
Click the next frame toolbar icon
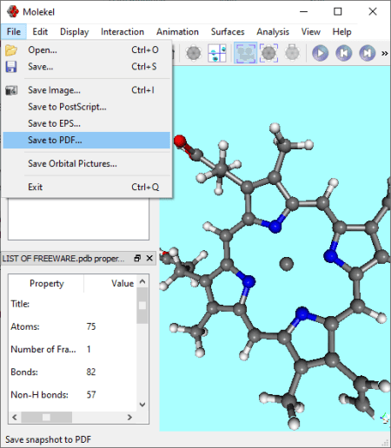click(x=368, y=53)
